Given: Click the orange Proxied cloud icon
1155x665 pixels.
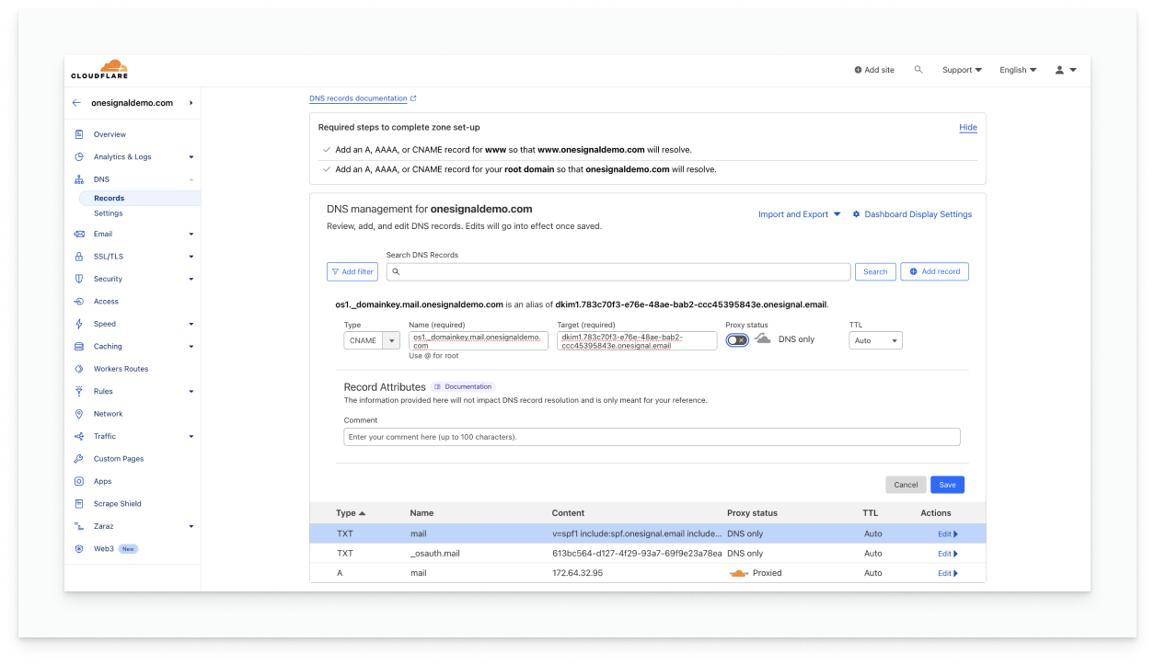Looking at the screenshot, I should (x=738, y=573).
